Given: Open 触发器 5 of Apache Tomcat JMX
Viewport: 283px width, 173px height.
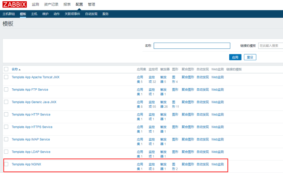Looking at the screenshot, I should (163, 79).
